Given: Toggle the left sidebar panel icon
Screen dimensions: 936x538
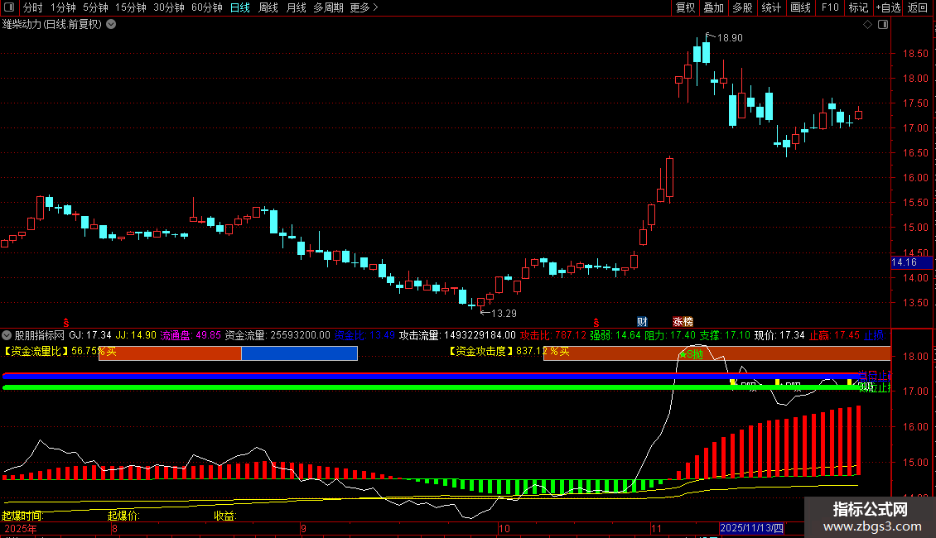Looking at the screenshot, I should click(9, 7).
